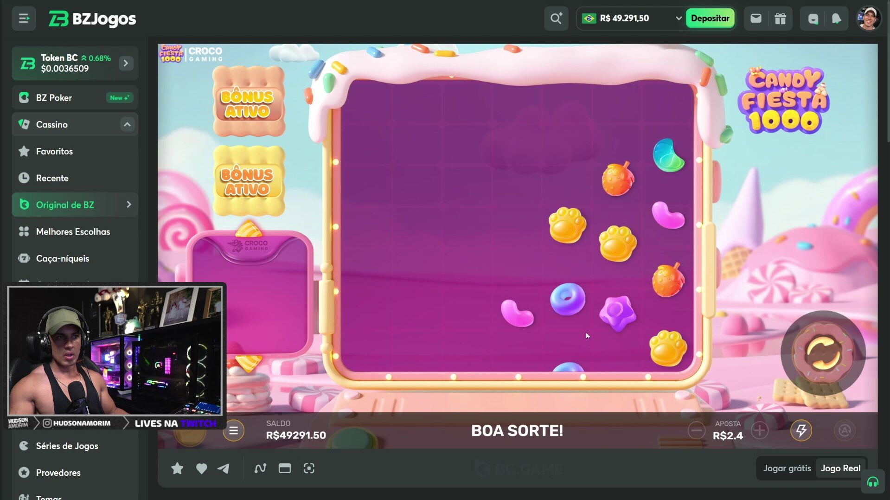The image size is (890, 500).
Task: Click the upper Bônus Ativo cookie button
Action: 249,102
